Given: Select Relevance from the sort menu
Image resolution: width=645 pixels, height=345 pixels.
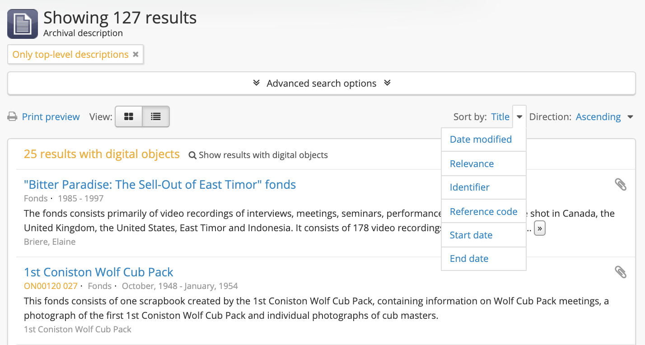Looking at the screenshot, I should (x=472, y=163).
